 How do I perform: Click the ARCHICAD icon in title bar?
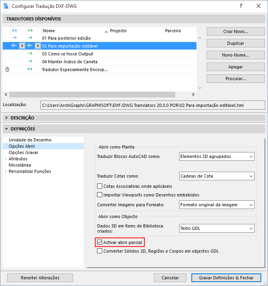coord(6,6)
